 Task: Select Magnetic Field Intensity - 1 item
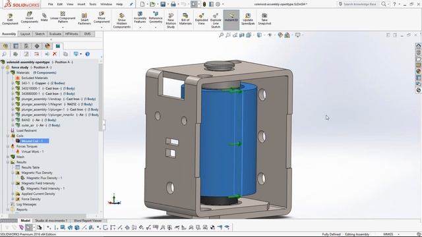[x=45, y=188]
